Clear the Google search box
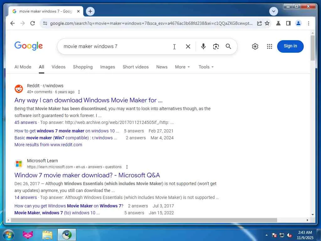 [188, 46]
